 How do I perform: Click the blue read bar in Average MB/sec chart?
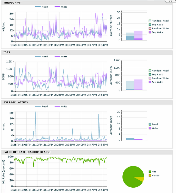click(130, 37)
